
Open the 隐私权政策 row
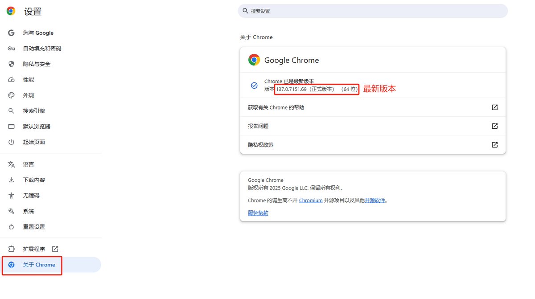373,145
